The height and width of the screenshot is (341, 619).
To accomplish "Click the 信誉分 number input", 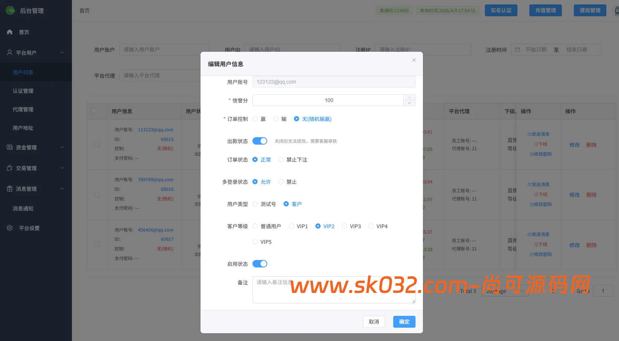I will (x=328, y=100).
